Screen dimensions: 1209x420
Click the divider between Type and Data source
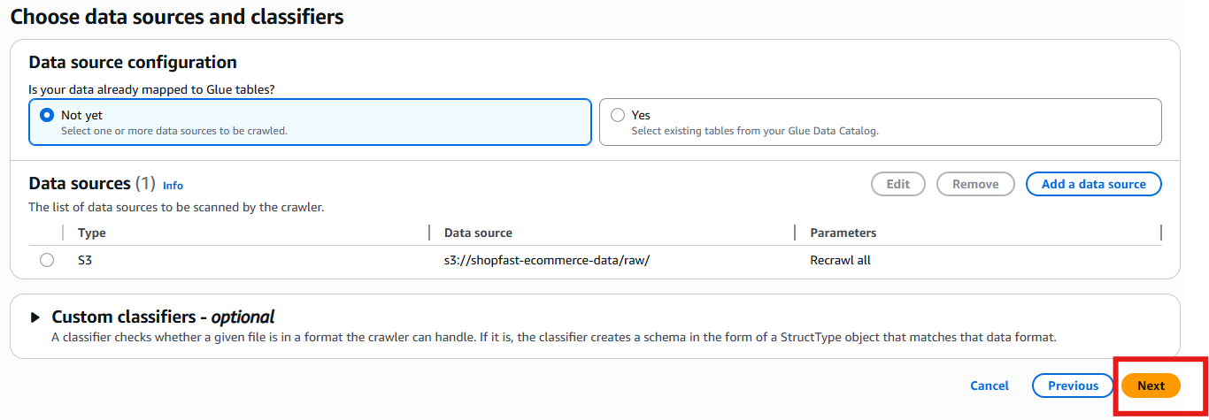click(429, 233)
